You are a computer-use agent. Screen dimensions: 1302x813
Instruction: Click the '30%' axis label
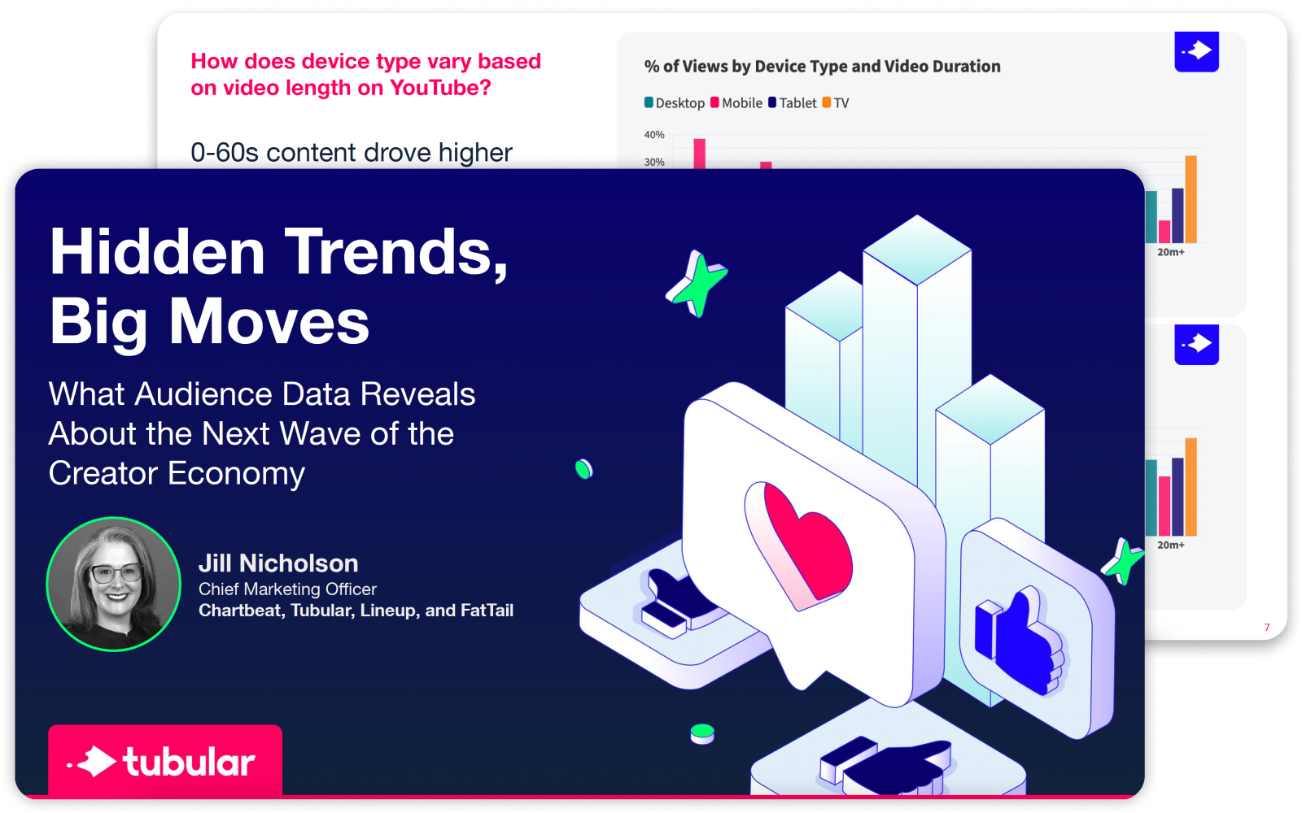point(654,163)
